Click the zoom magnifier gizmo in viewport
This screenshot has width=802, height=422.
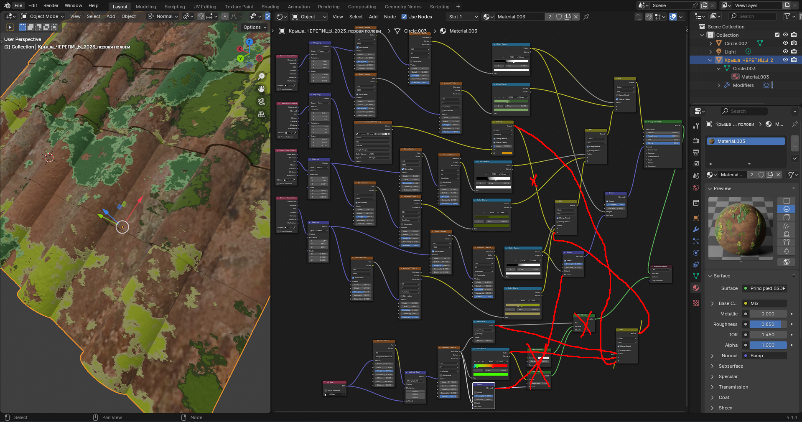coord(261,76)
